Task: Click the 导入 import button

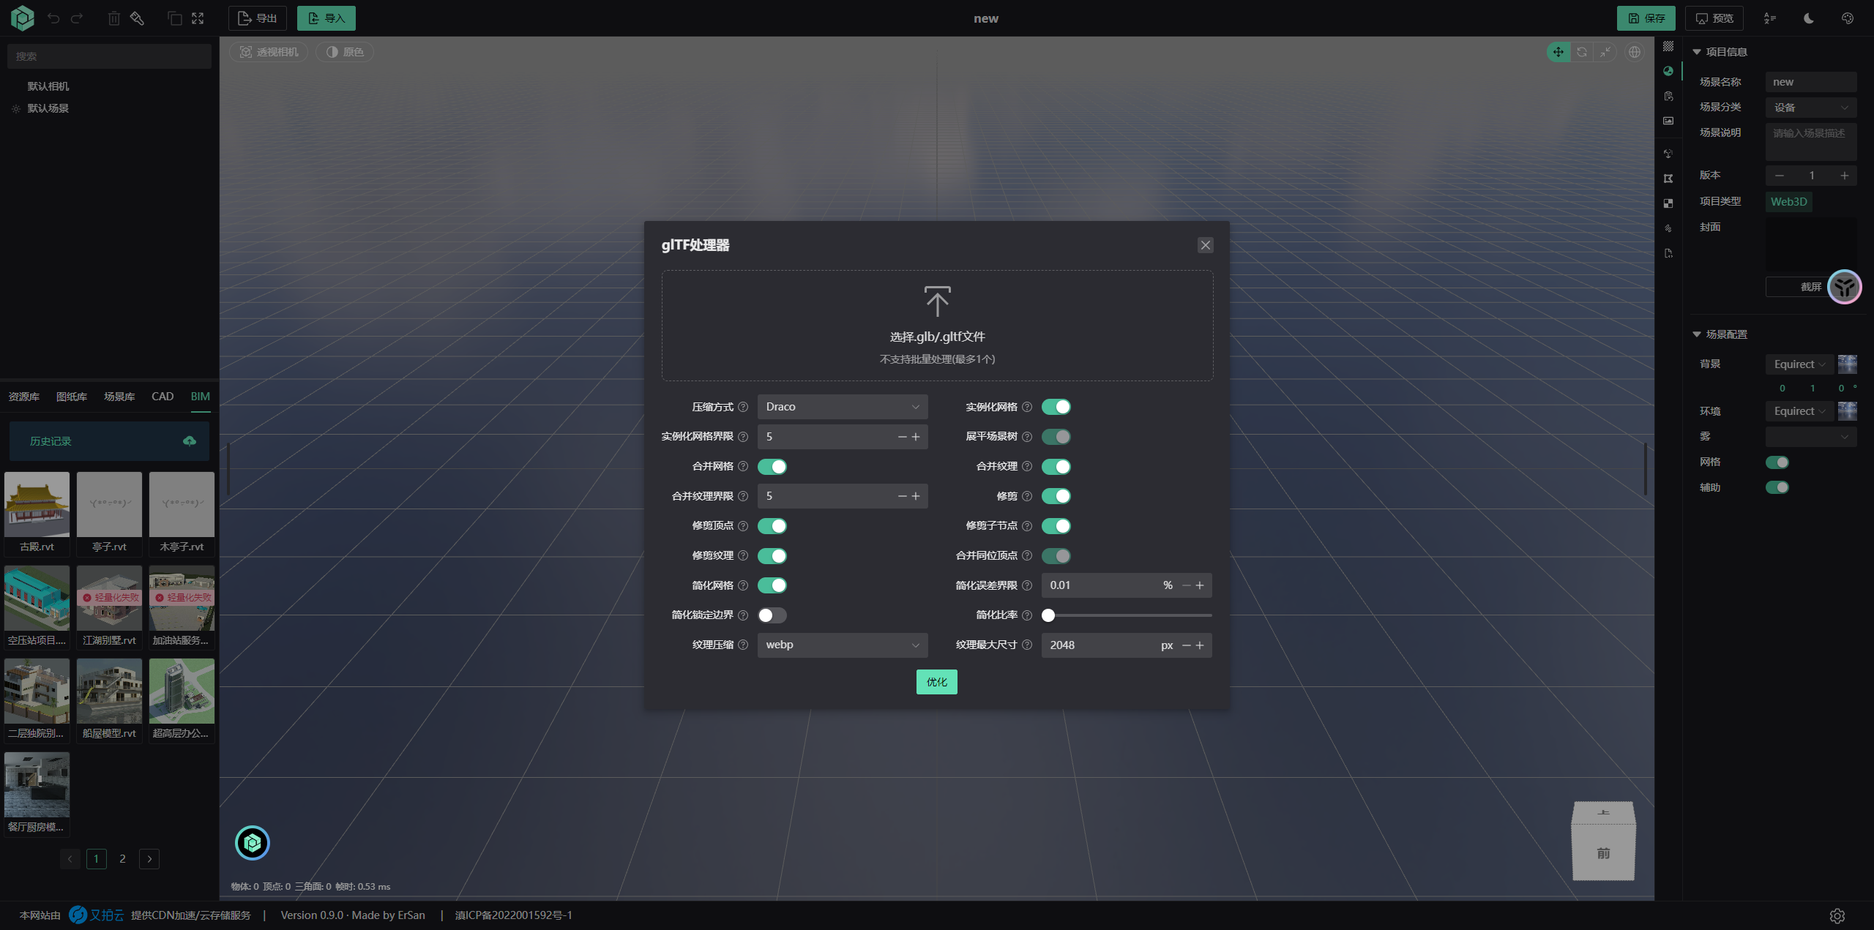Action: [326, 18]
